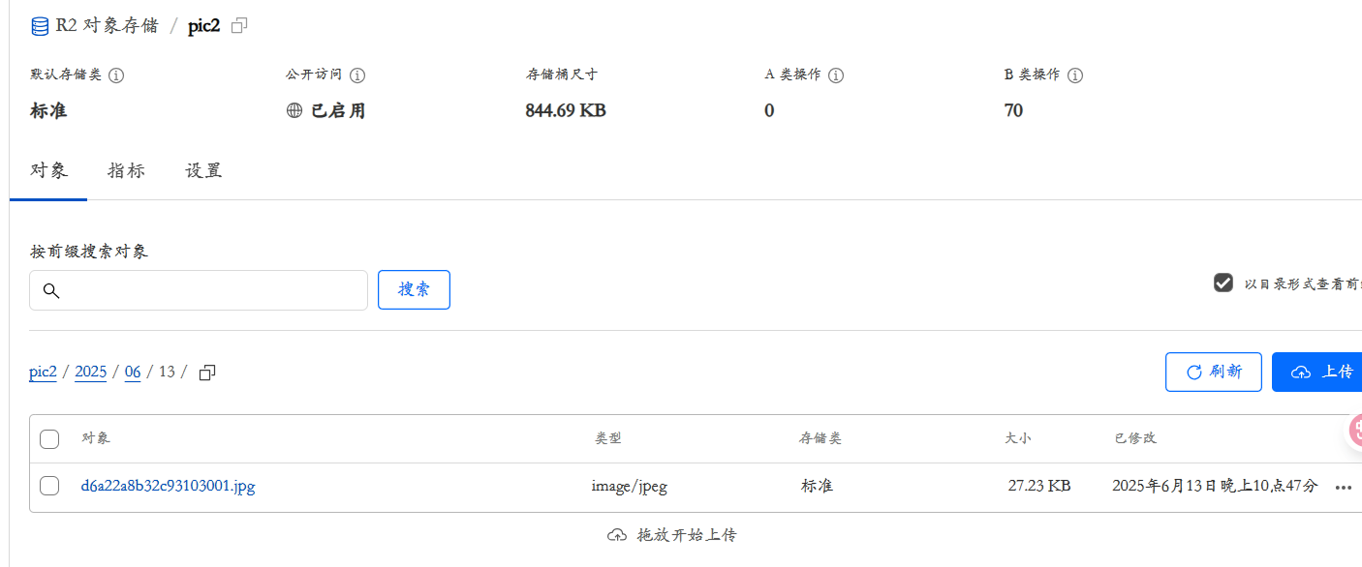Click the 搜索 button
Image resolution: width=1362 pixels, height=567 pixels.
point(414,290)
